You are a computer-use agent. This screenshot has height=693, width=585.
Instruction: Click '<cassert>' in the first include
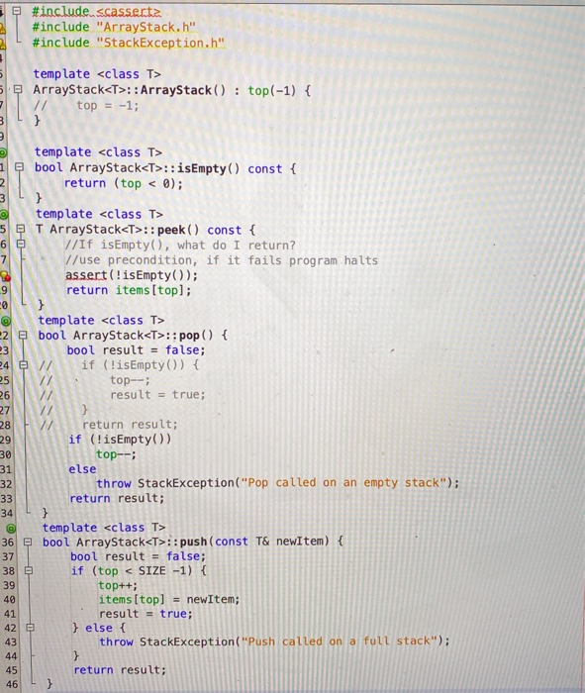click(x=129, y=11)
